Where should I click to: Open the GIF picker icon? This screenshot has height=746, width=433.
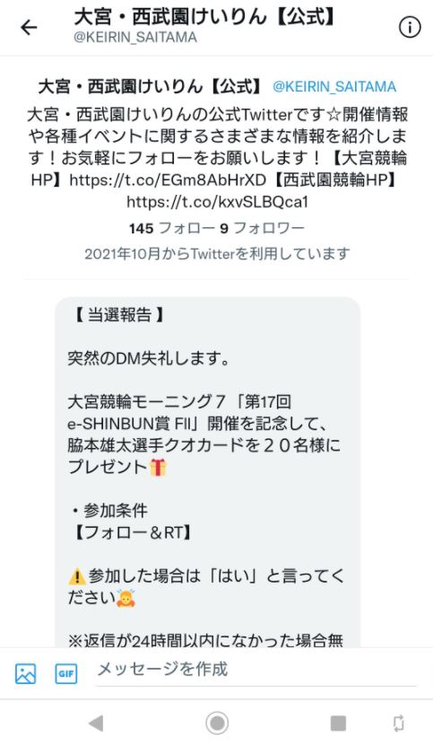66,673
